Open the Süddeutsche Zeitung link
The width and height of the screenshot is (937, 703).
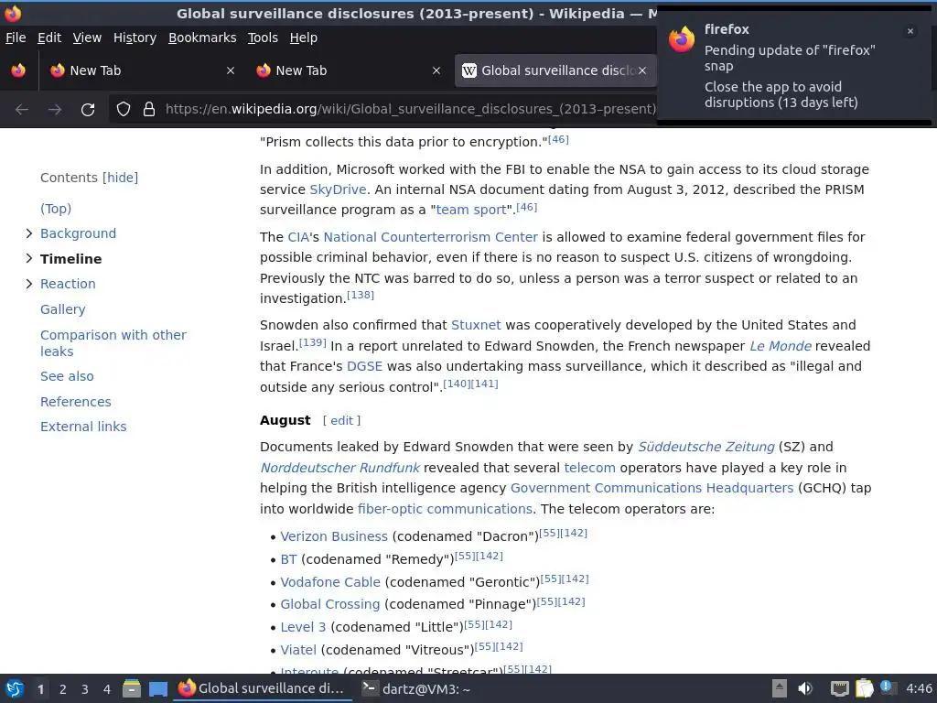click(705, 447)
